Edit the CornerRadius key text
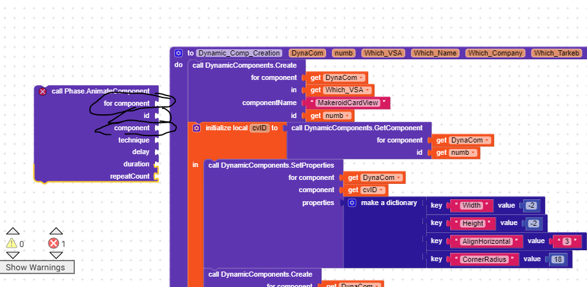This screenshot has height=287, width=587. click(x=484, y=259)
